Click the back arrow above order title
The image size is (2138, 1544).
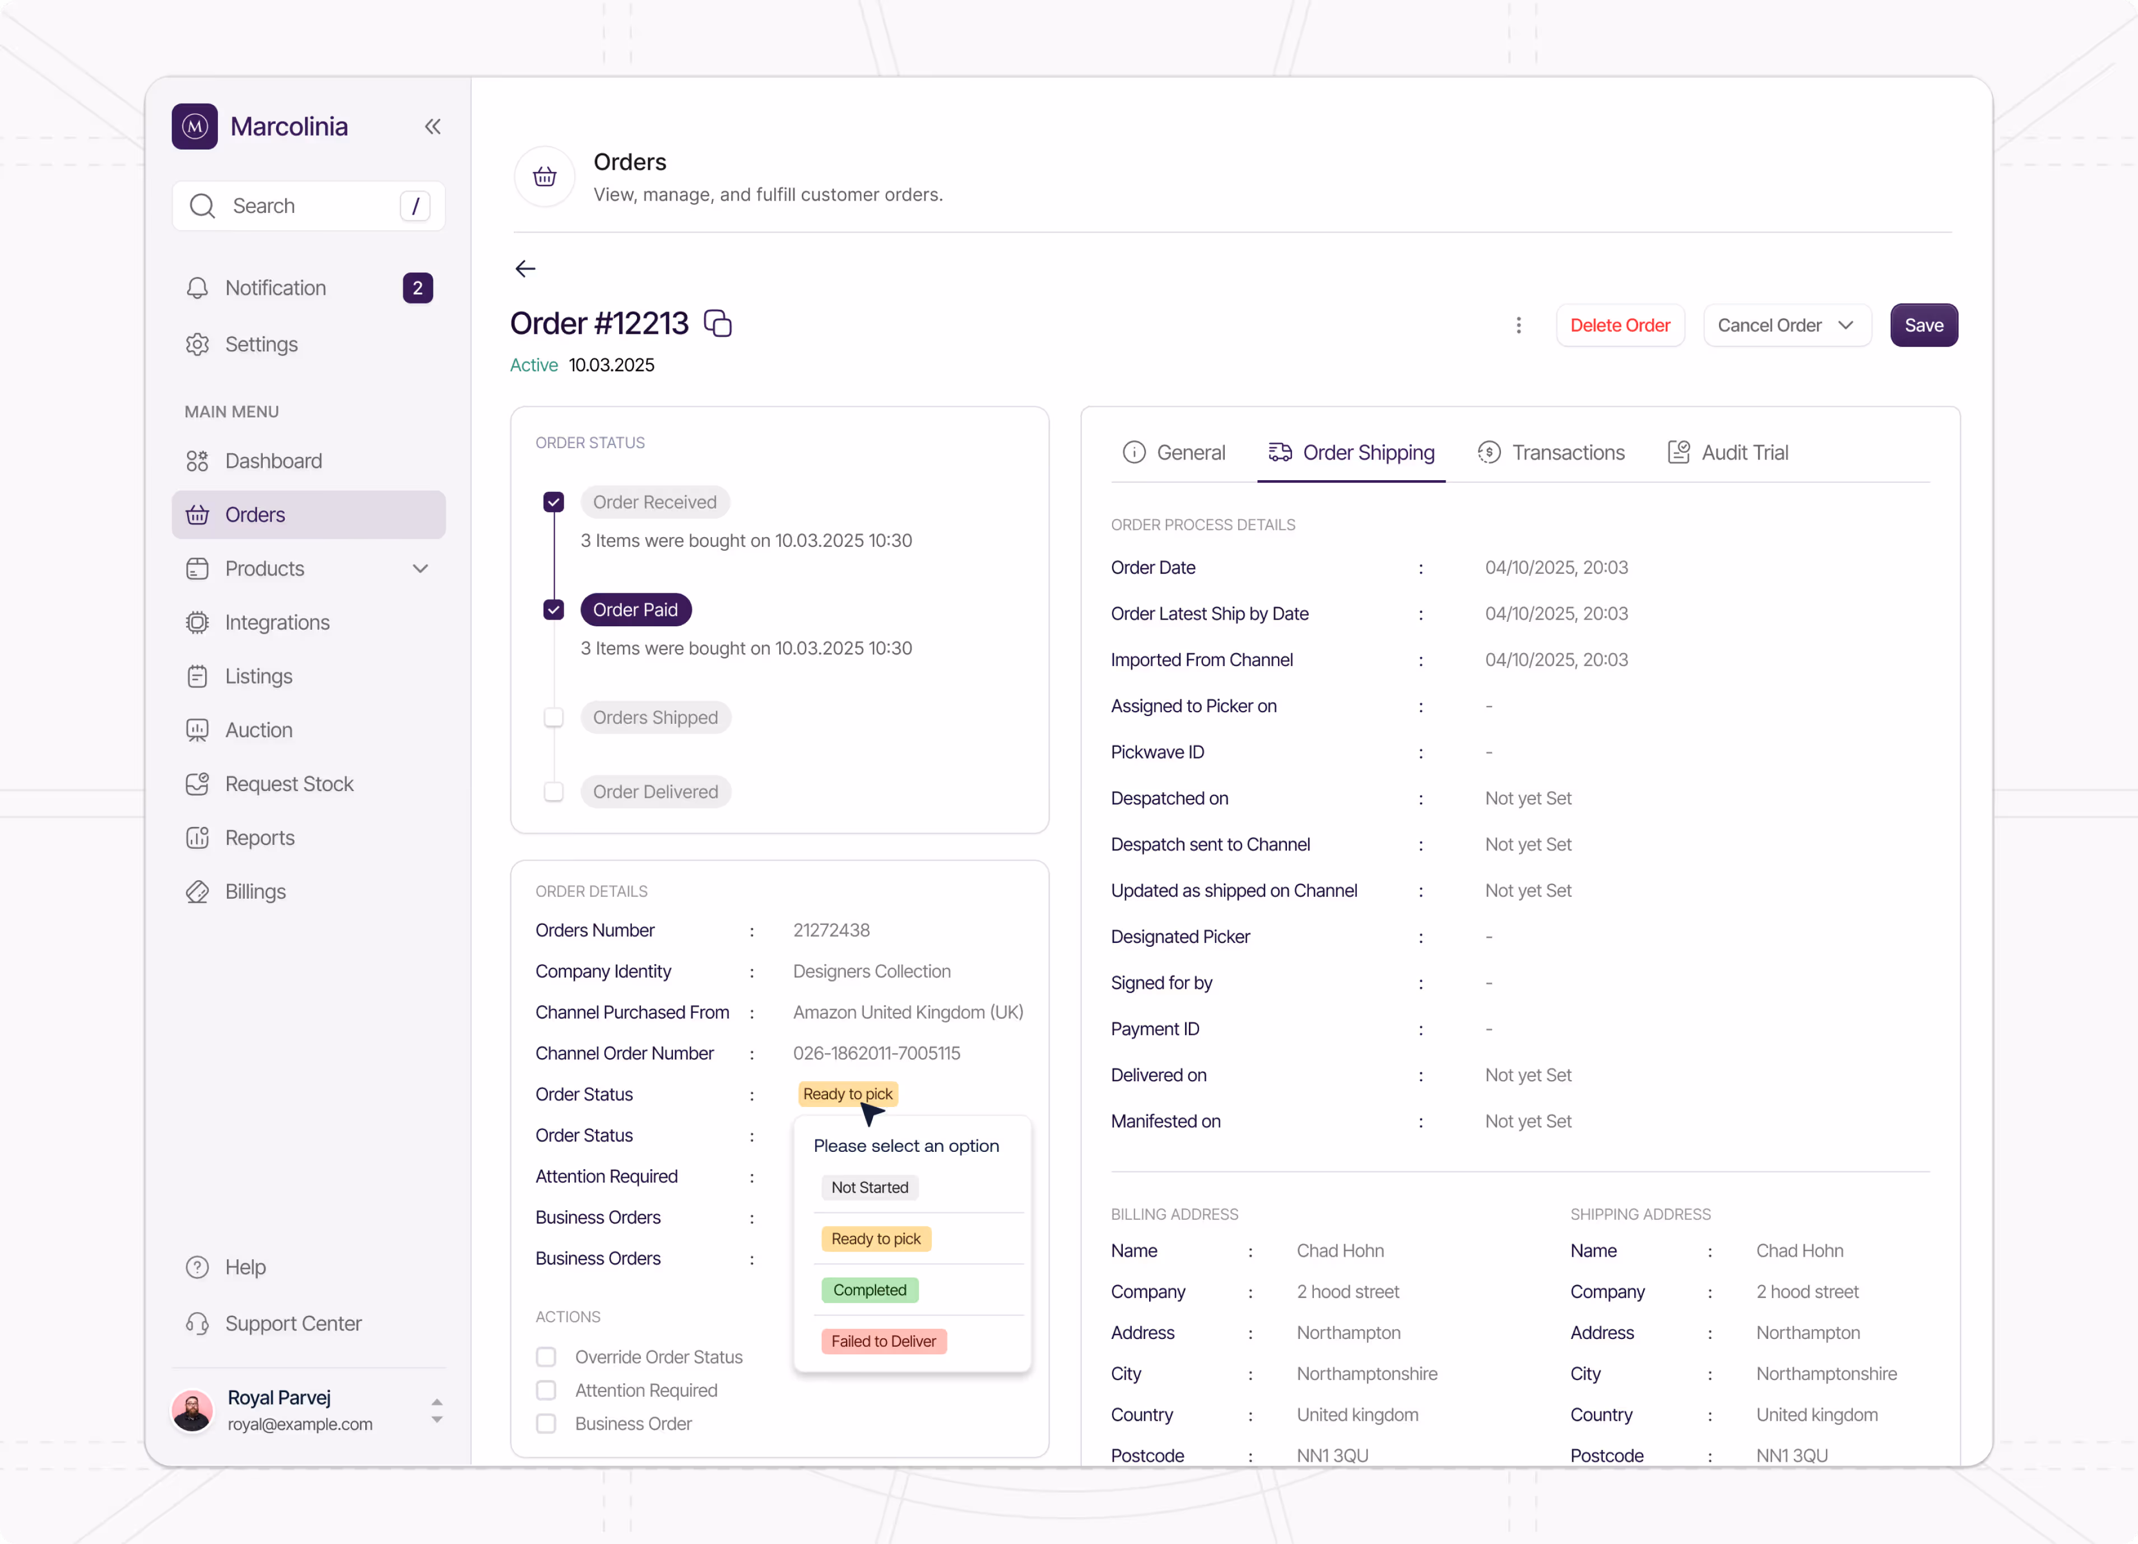click(525, 269)
